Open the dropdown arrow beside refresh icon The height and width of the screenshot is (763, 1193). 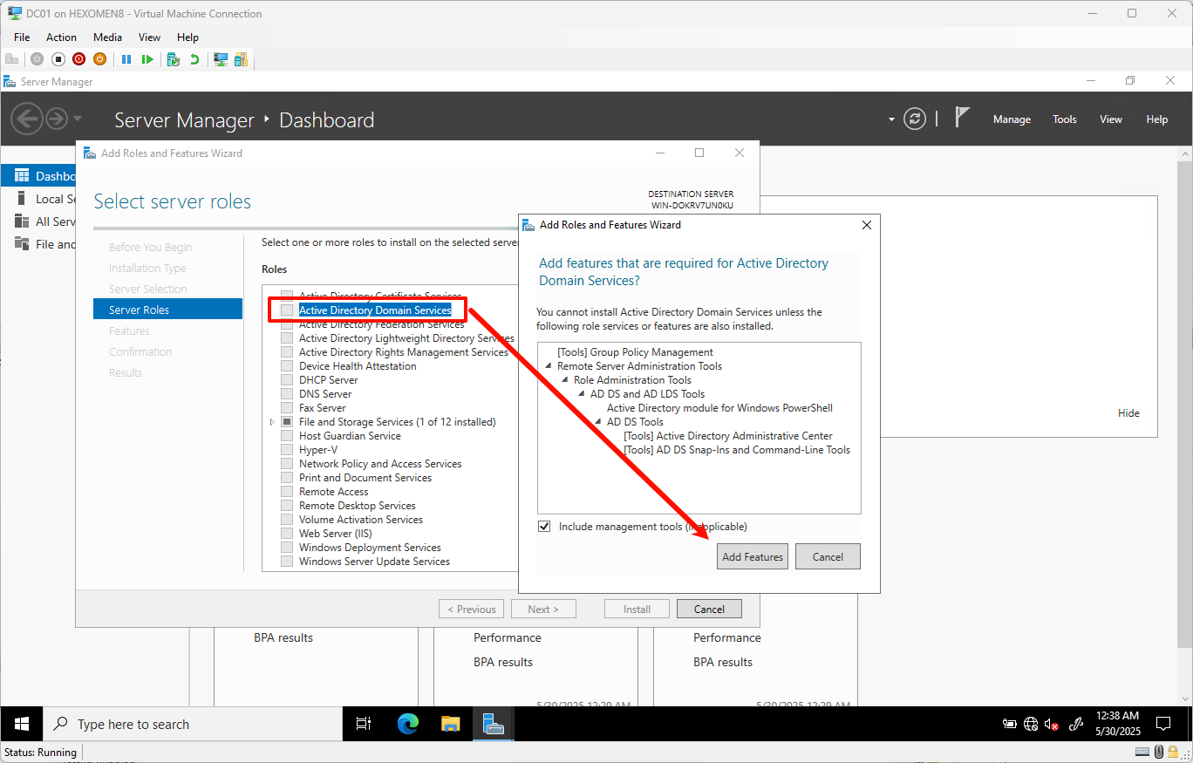point(891,119)
